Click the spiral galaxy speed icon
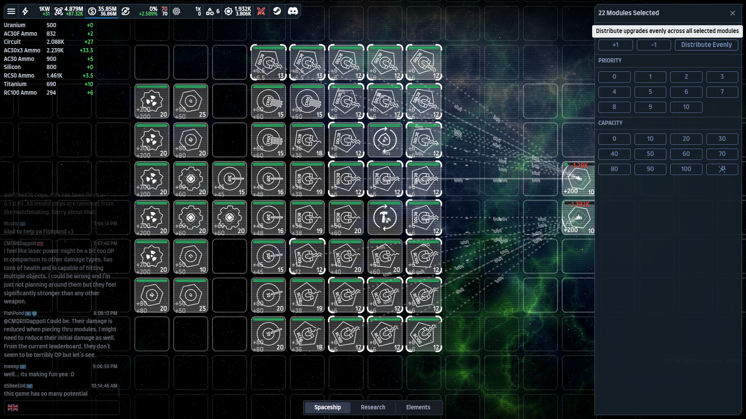746x419 pixels. pyautogui.click(x=176, y=11)
